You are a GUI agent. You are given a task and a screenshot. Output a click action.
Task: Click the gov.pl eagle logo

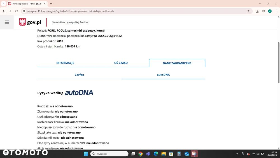coord(22,22)
